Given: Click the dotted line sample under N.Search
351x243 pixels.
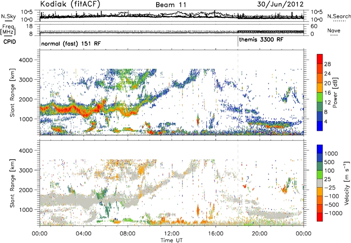Looking at the screenshot, I should (x=339, y=21).
